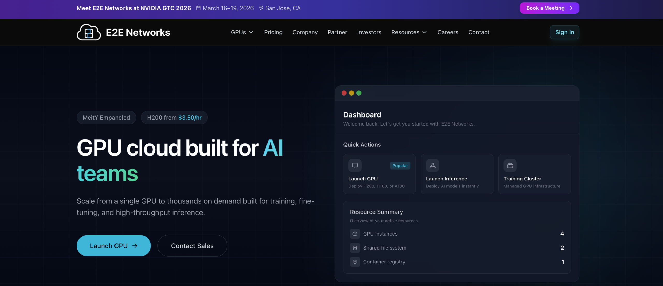Click the location pin icon by San Jose
The width and height of the screenshot is (663, 286).
point(261,8)
